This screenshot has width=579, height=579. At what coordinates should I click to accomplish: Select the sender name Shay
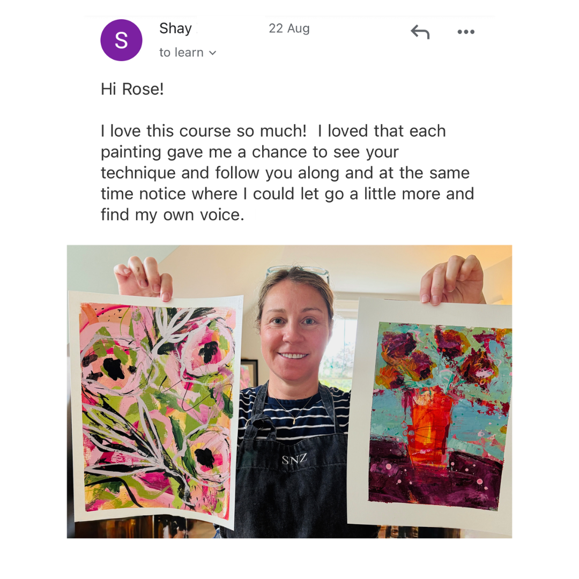[x=175, y=28]
